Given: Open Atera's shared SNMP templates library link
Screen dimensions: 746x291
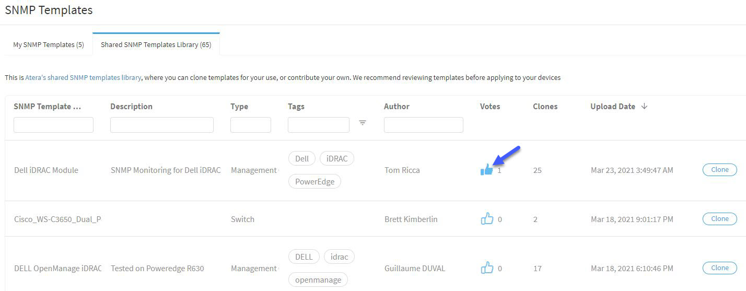Looking at the screenshot, I should pyautogui.click(x=83, y=77).
